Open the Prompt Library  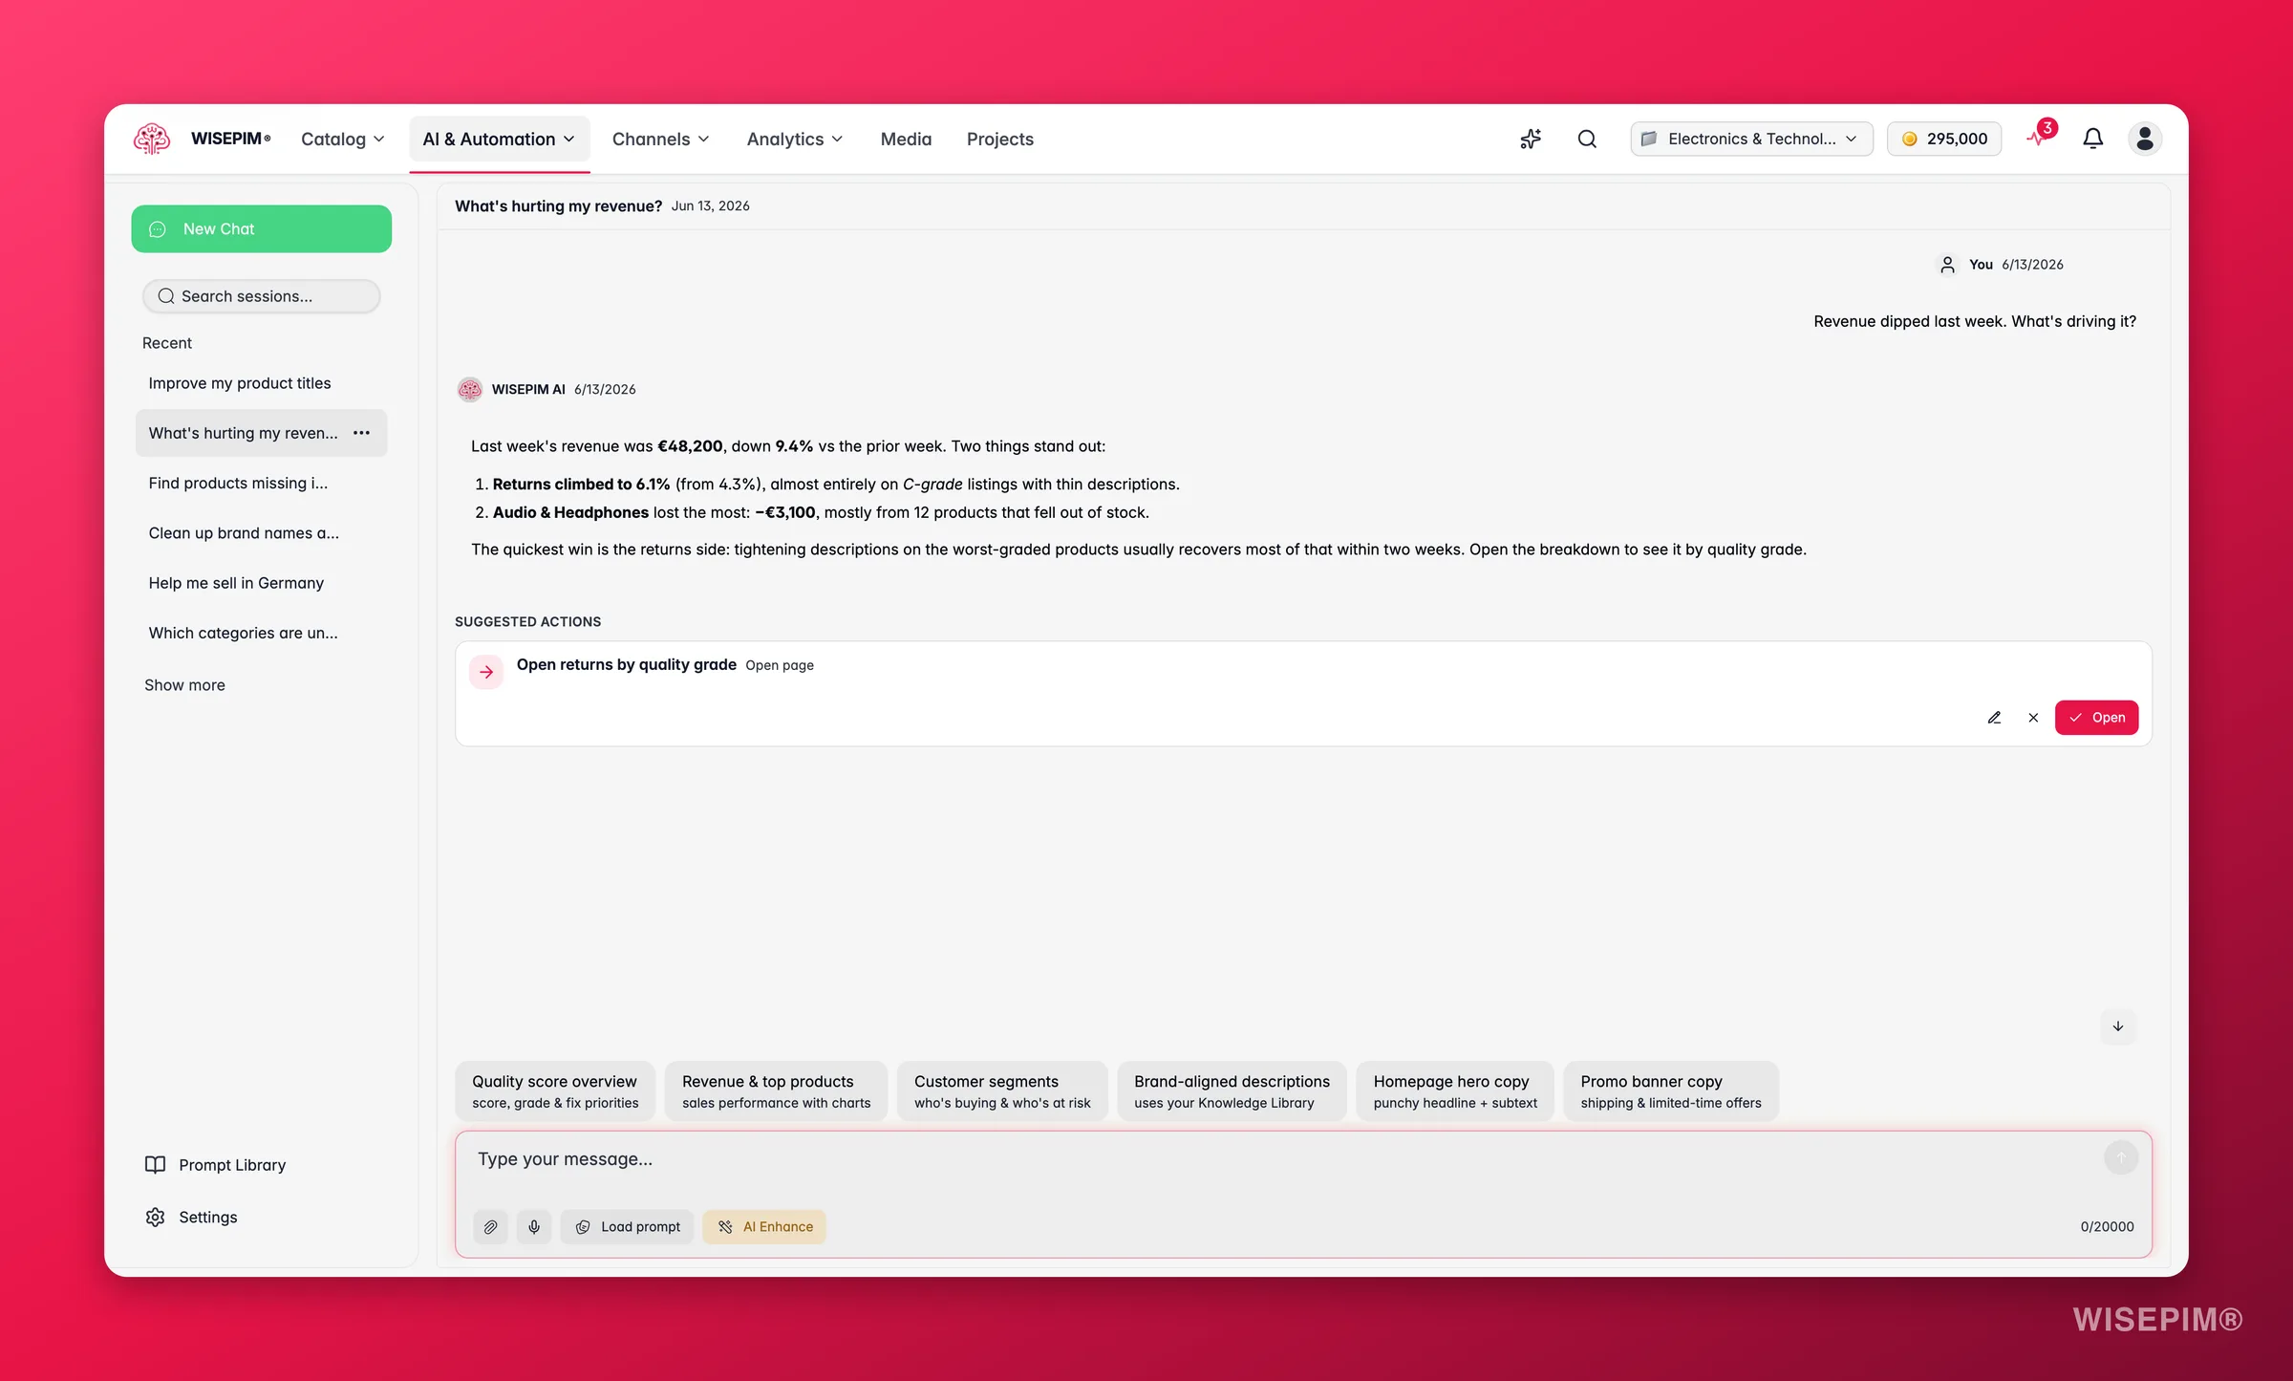pos(215,1164)
